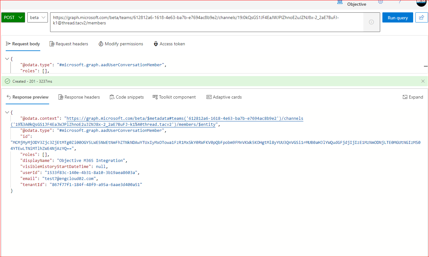Click the Adaptive cards tab icon
429x257 pixels.
pyautogui.click(x=209, y=97)
